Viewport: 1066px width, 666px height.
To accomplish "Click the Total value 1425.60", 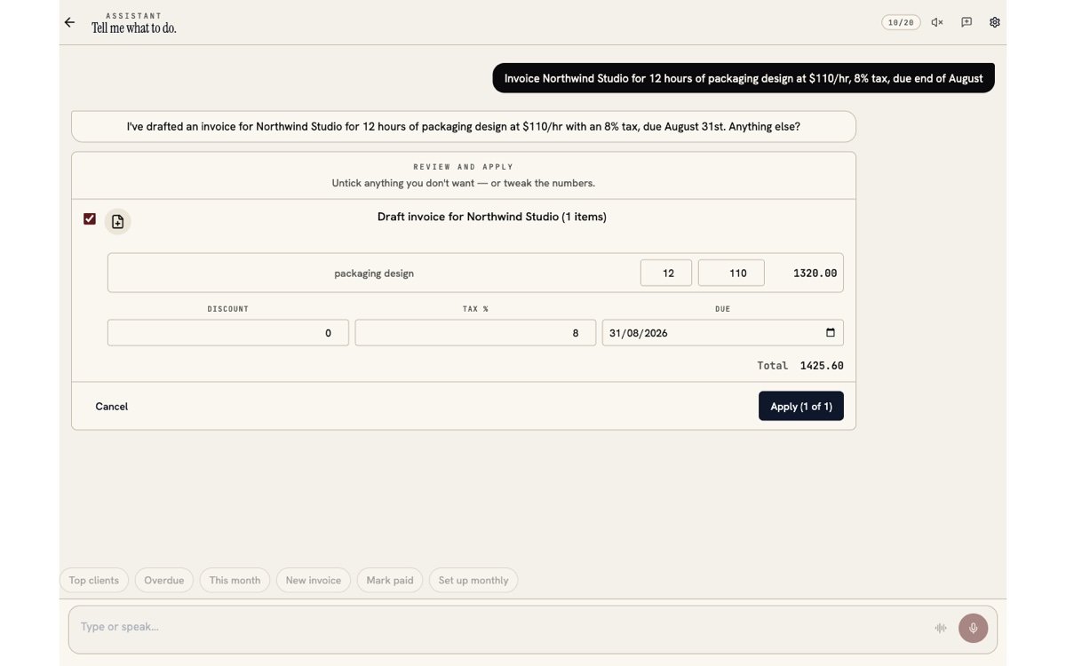I will [x=822, y=365].
